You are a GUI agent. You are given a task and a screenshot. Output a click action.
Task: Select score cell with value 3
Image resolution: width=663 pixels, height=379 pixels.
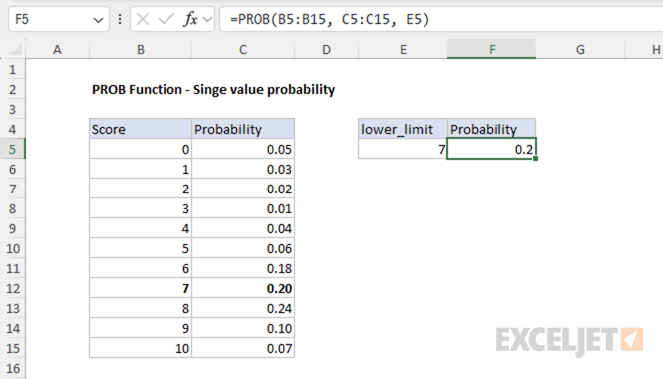click(x=141, y=208)
